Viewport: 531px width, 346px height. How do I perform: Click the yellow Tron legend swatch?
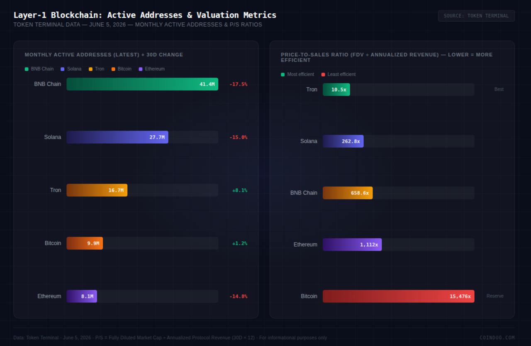(90, 69)
